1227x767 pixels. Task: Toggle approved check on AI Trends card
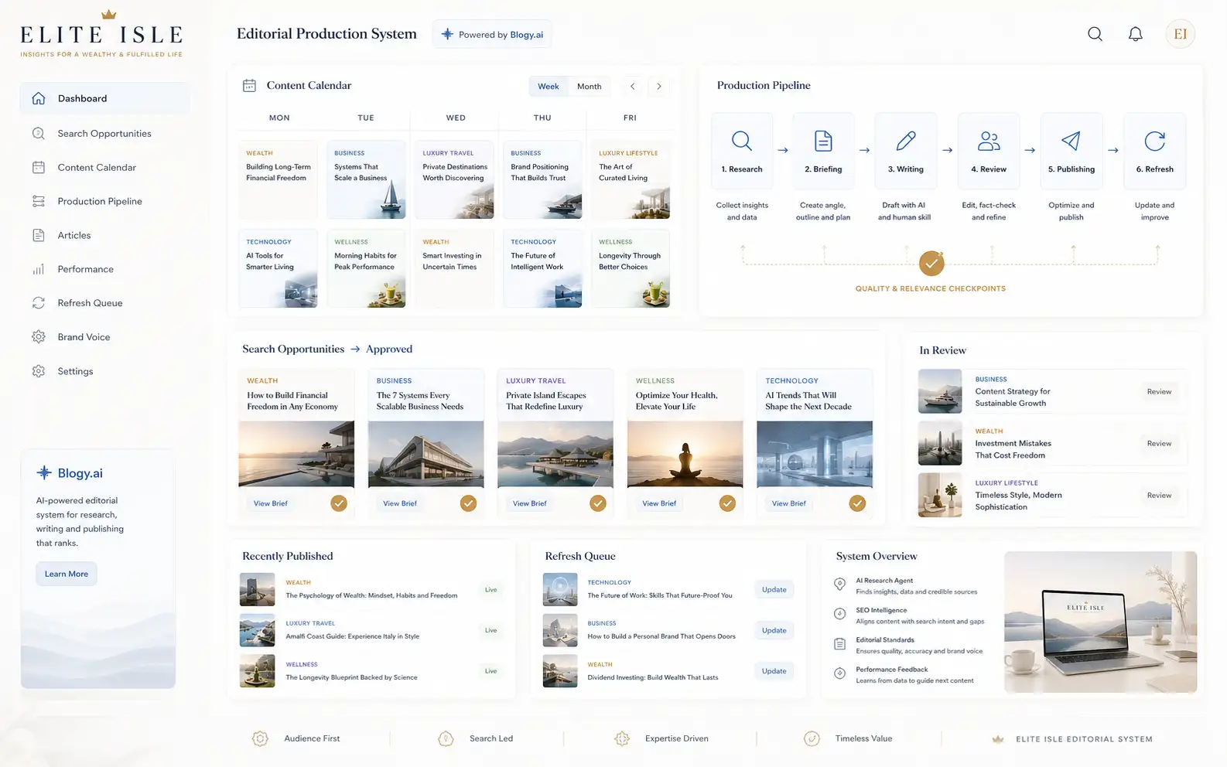pyautogui.click(x=857, y=503)
